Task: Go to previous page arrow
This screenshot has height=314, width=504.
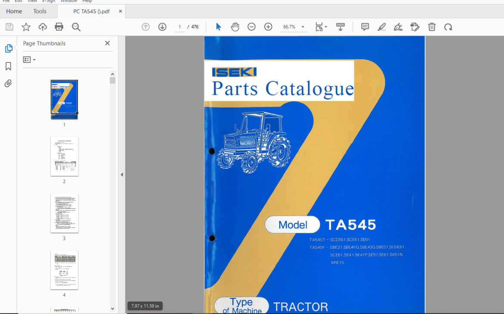Action: click(146, 27)
